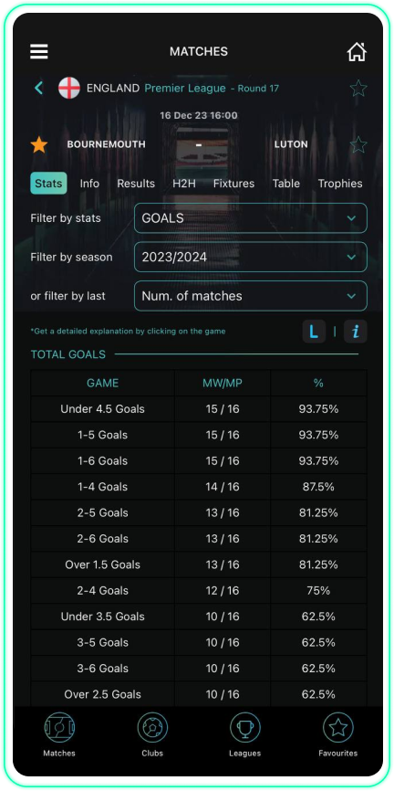The height and width of the screenshot is (791, 394).
Task: Select the Under 4.5 Goals row
Action: click(199, 409)
